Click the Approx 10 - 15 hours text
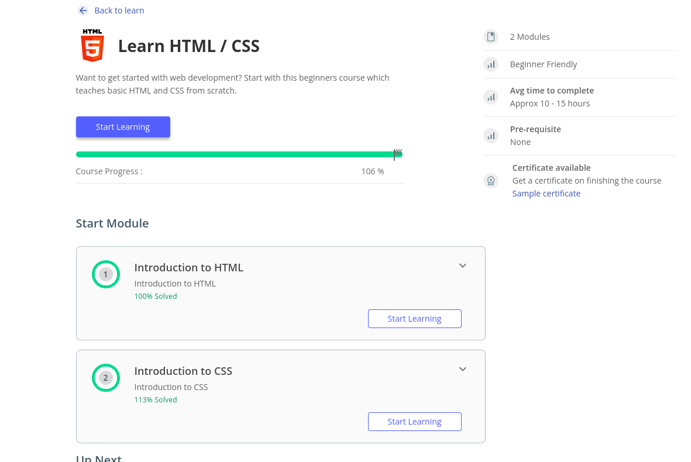Screen dimensions: 691x462 pos(550,104)
